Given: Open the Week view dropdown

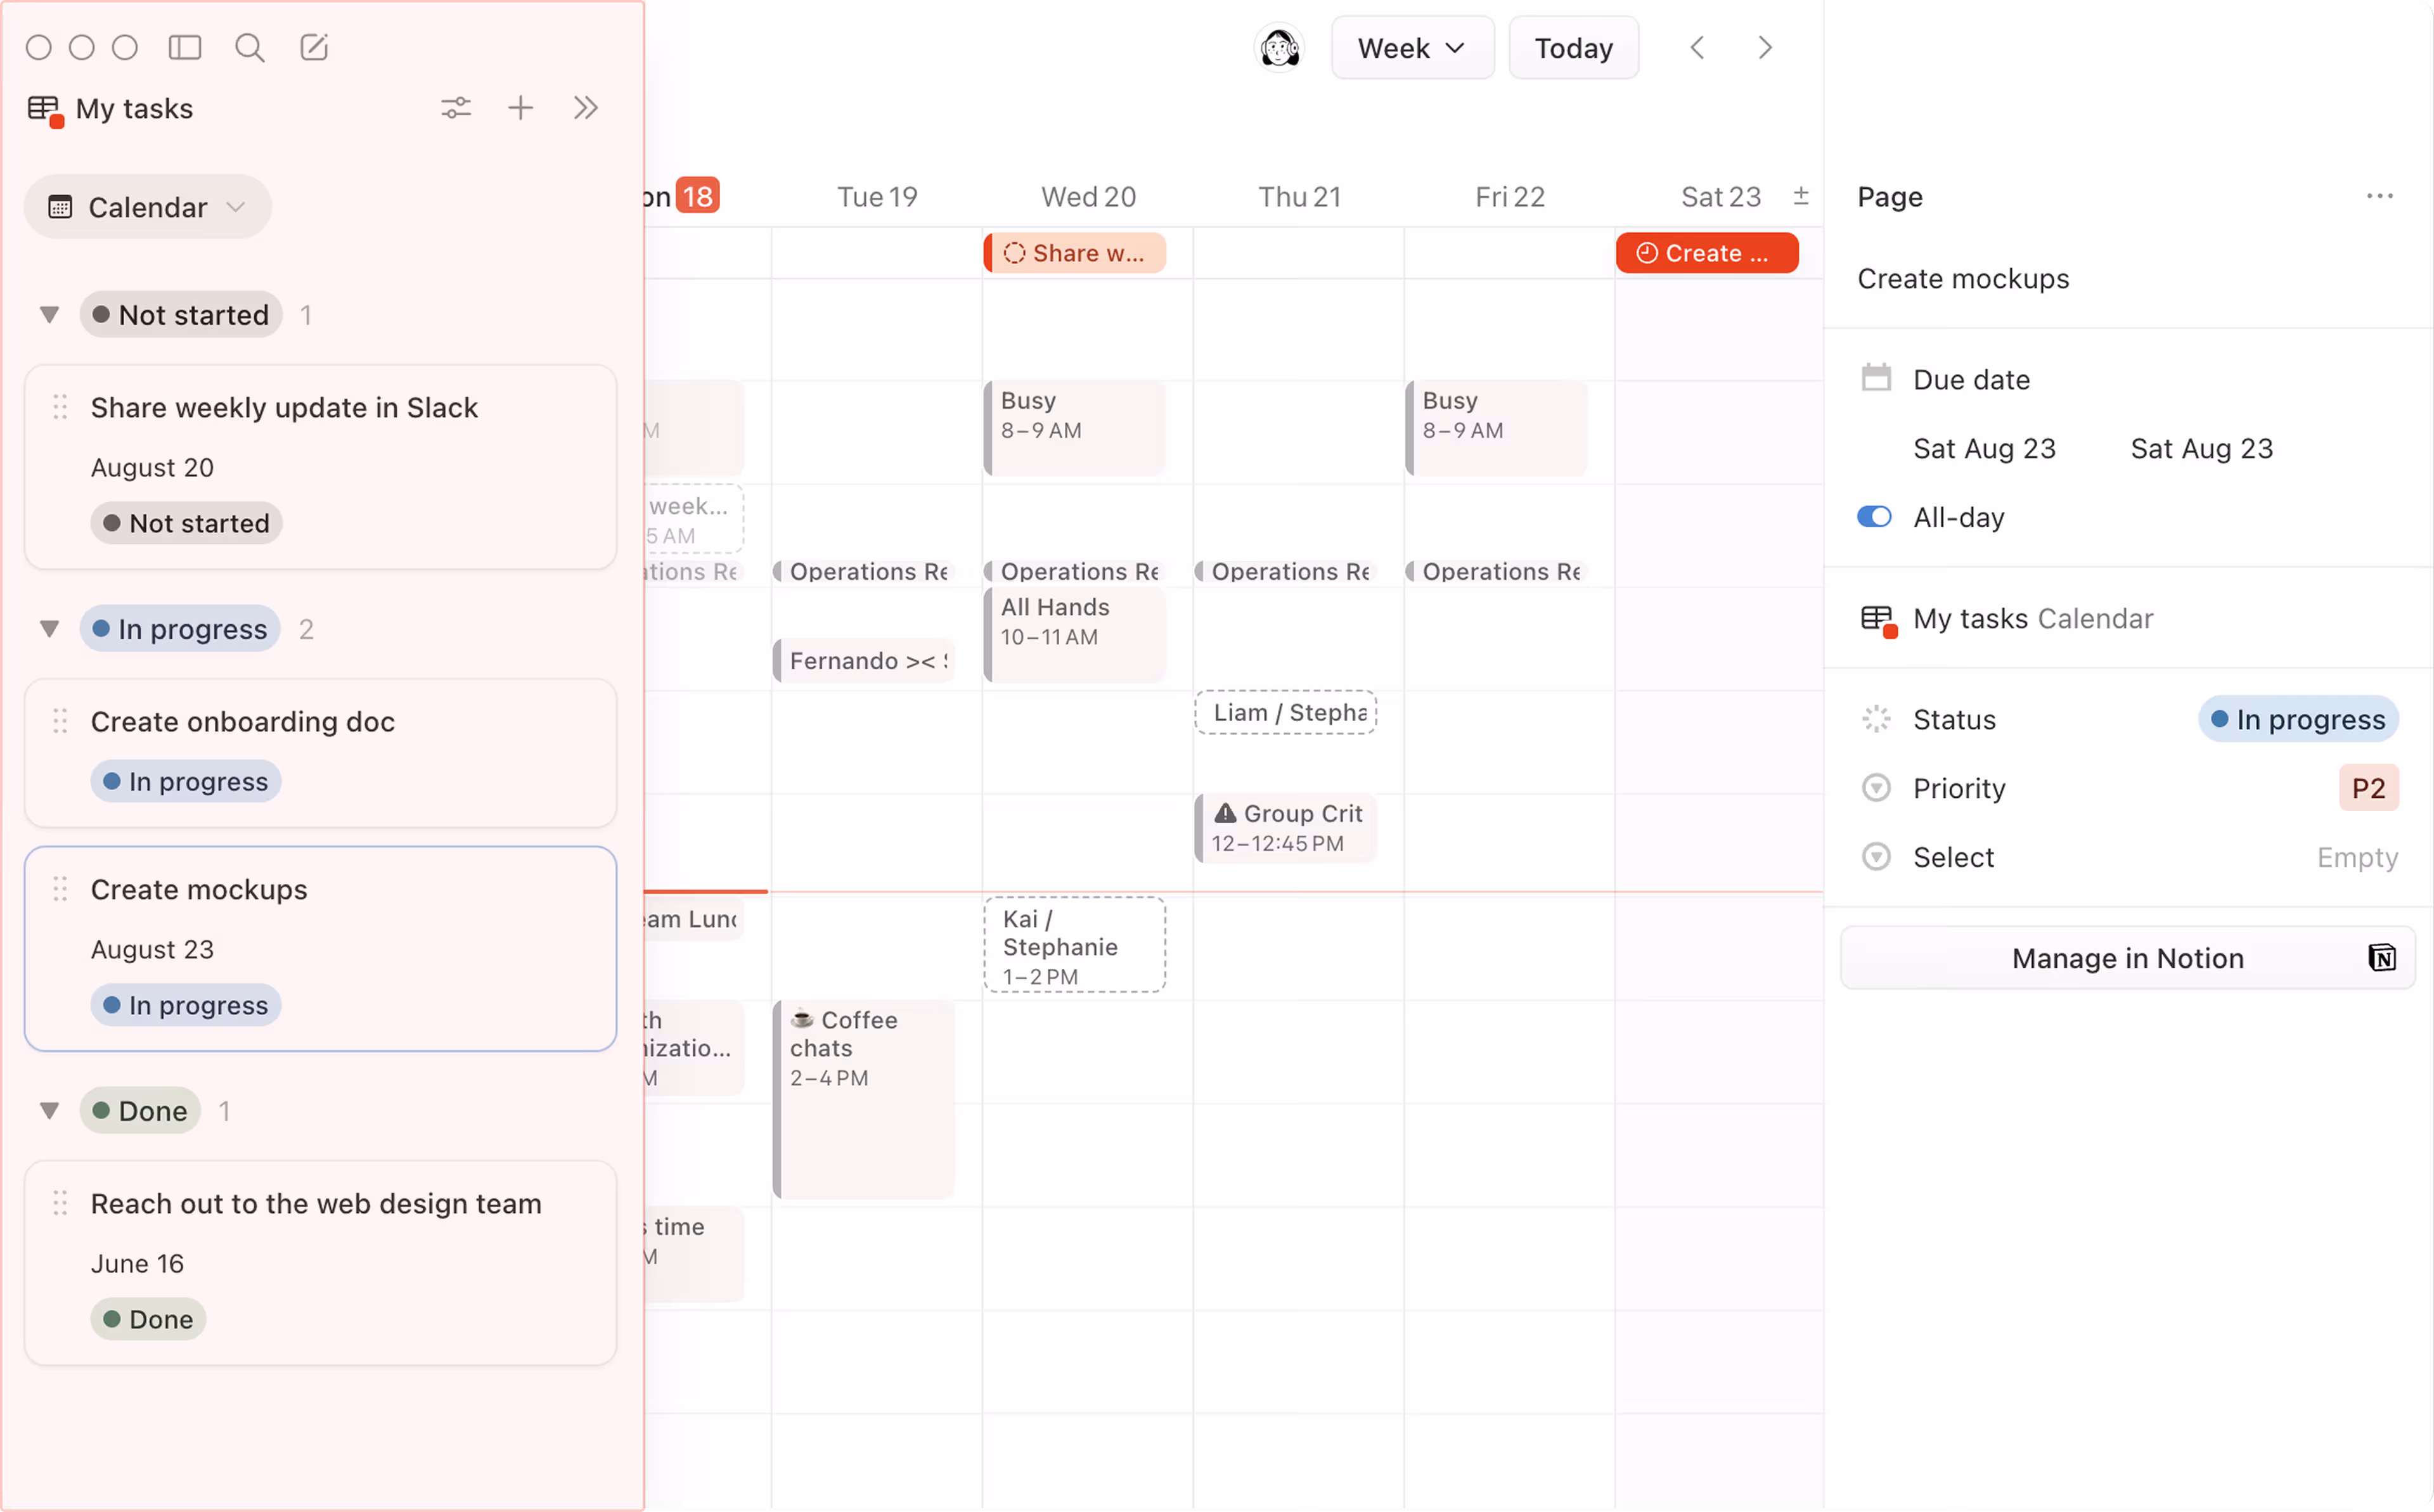Looking at the screenshot, I should click(1411, 48).
